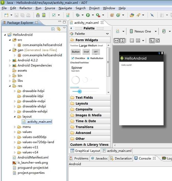This screenshot has height=181, width=172.
Task: Open the Images & Media palette category
Action: click(x=90, y=115)
